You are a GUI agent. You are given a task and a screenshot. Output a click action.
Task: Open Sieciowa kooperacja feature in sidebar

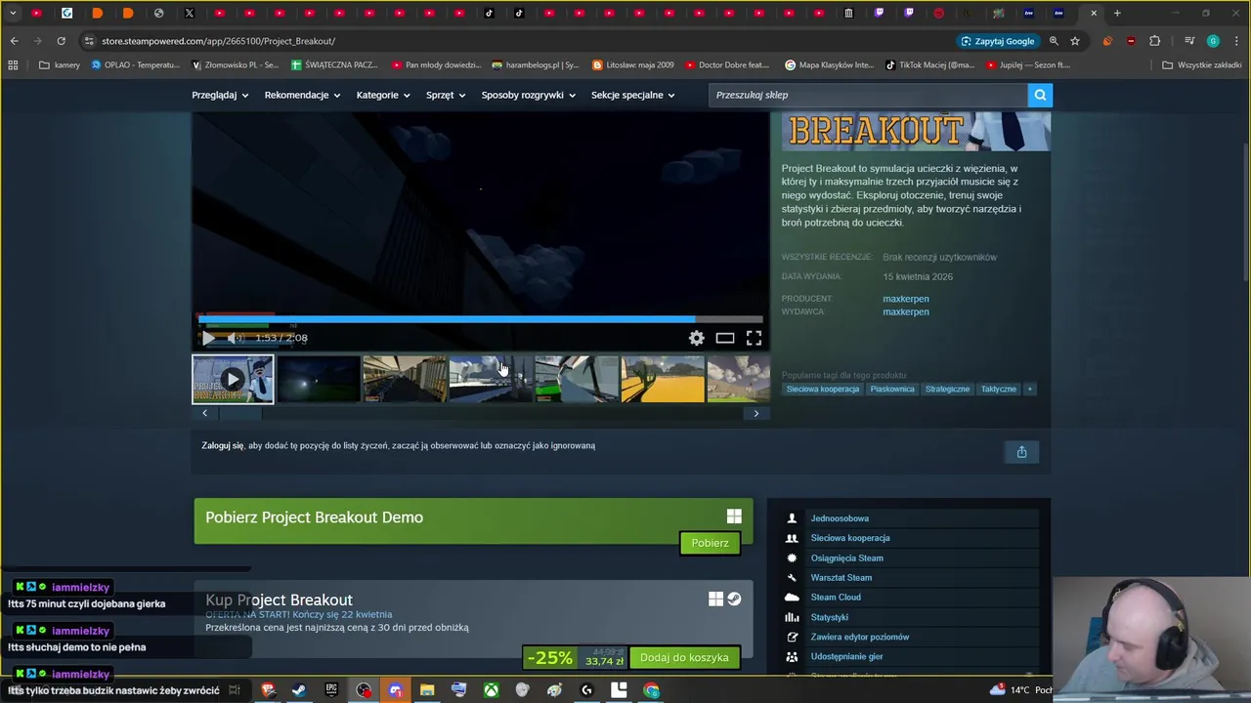point(850,538)
